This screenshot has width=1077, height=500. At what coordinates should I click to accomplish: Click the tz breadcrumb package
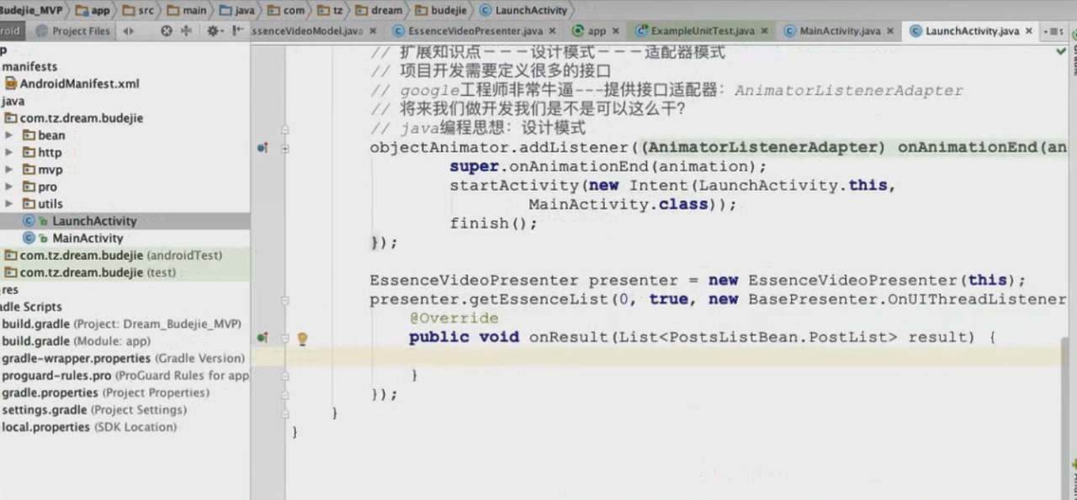[331, 10]
